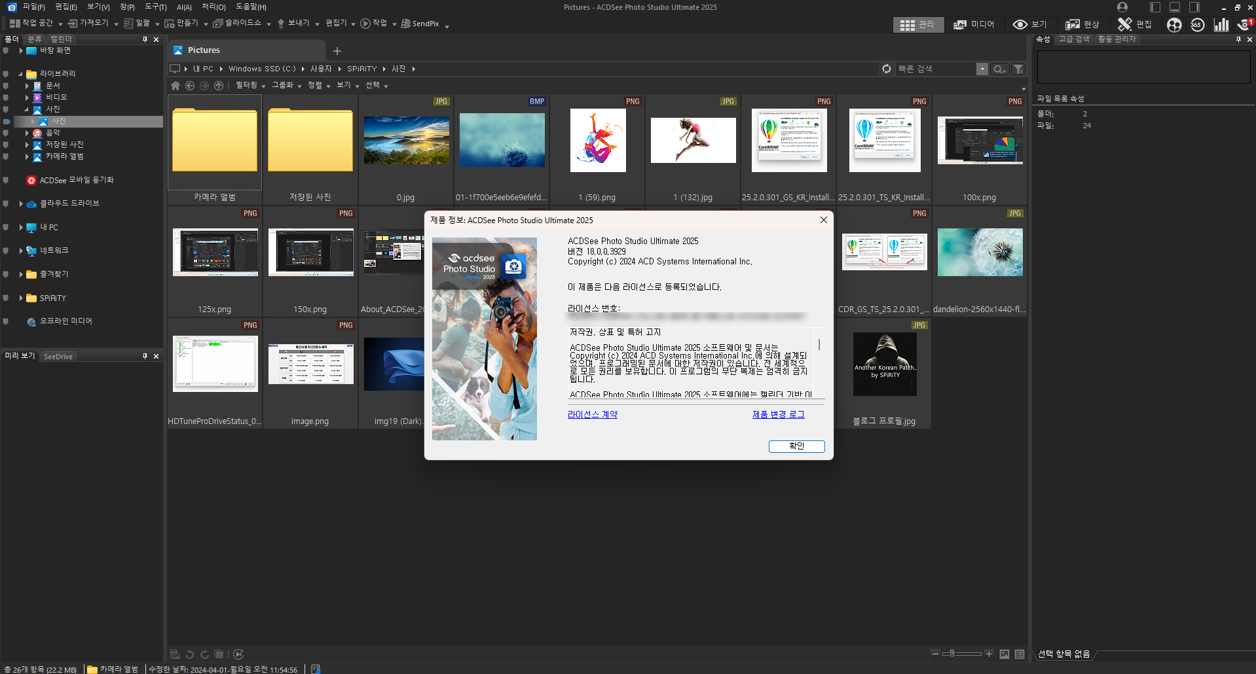
Task: Click the Back navigation arrow
Action: (190, 86)
